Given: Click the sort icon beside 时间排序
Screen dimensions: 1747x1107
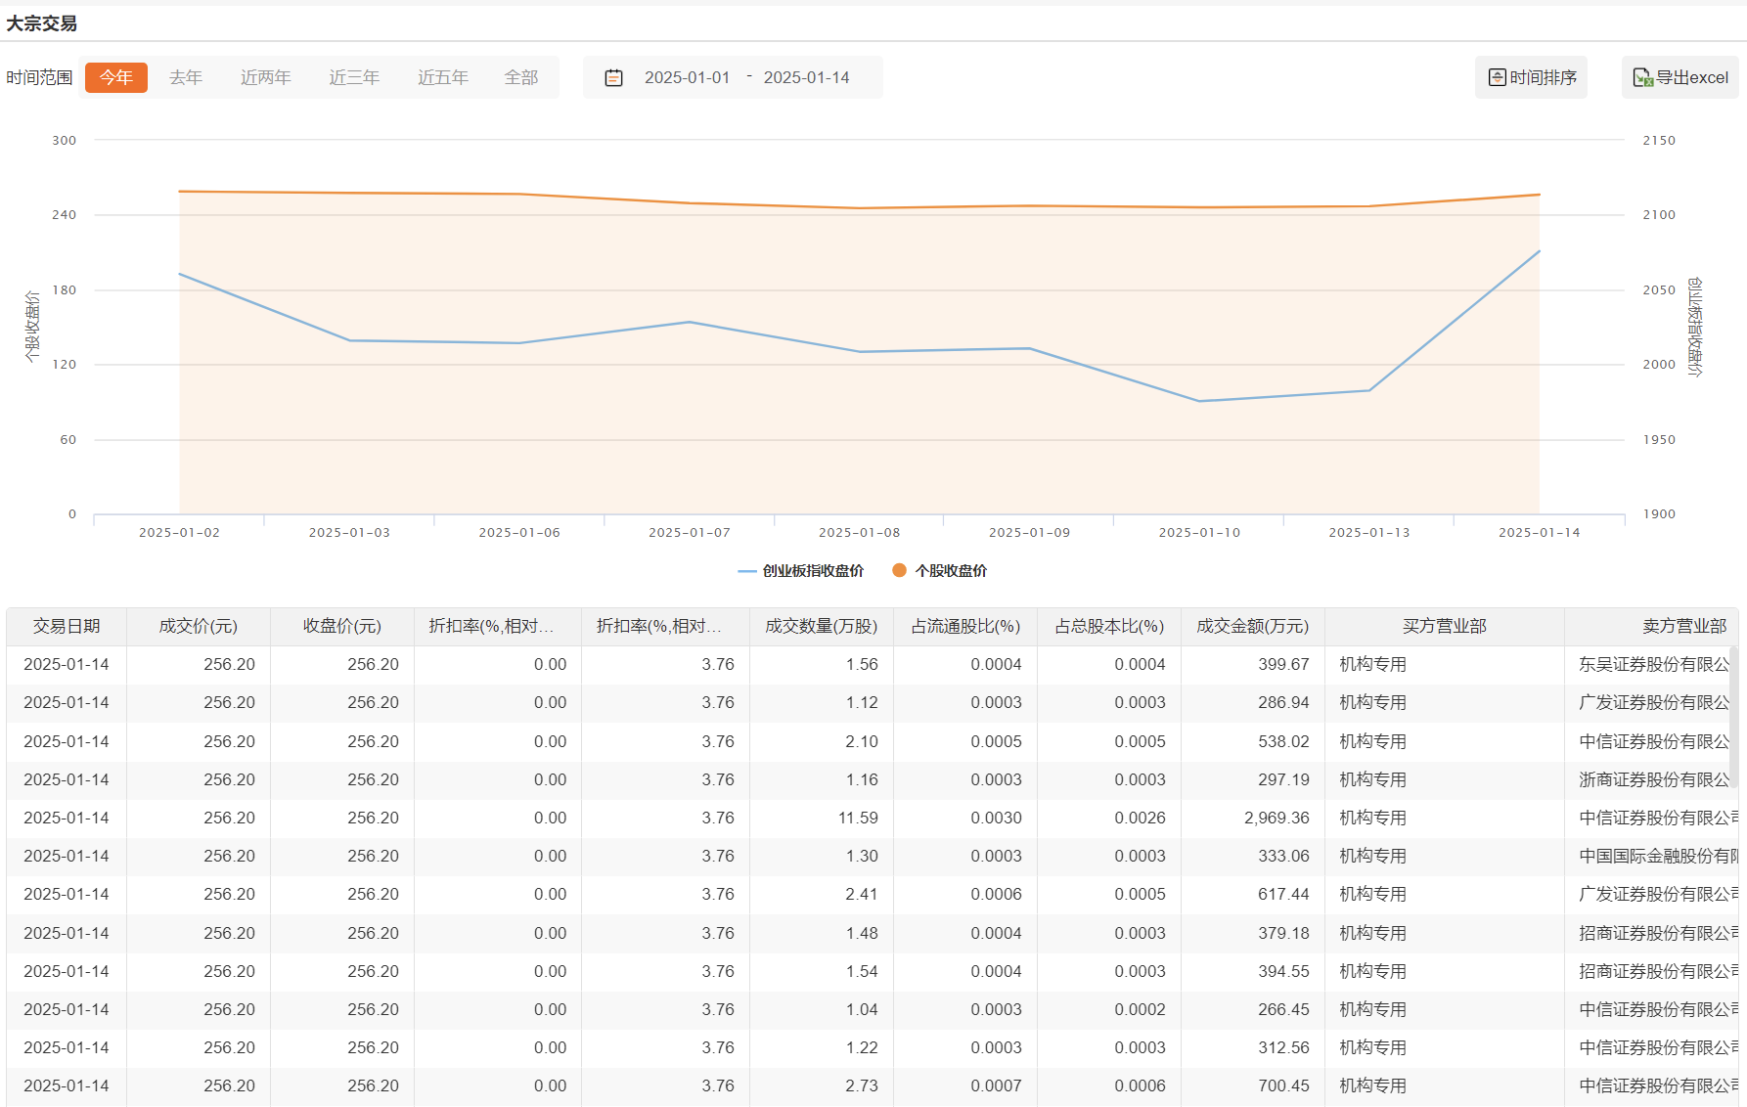Looking at the screenshot, I should (1497, 77).
